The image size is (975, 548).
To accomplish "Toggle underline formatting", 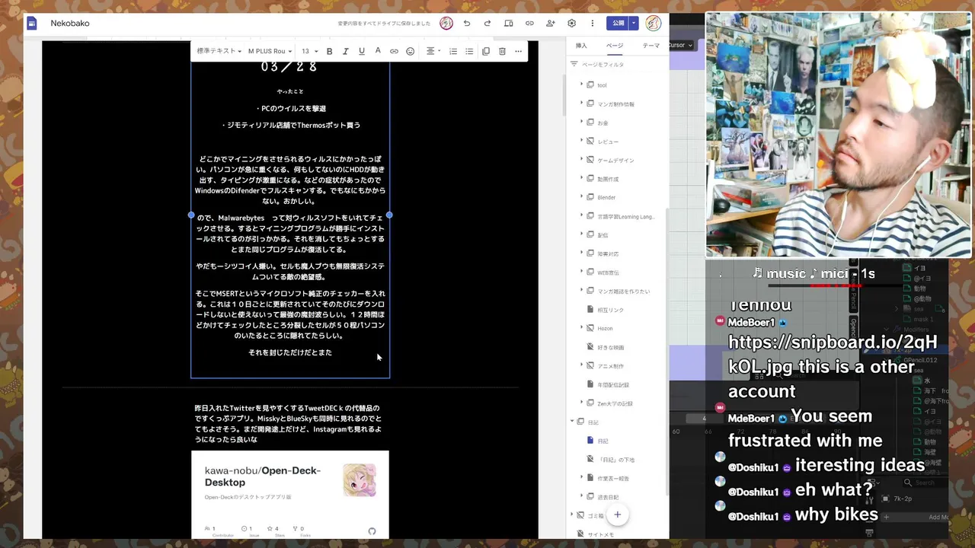I will [x=361, y=51].
